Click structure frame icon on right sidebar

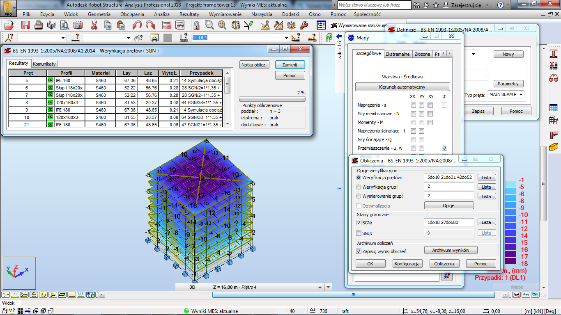pos(554,120)
